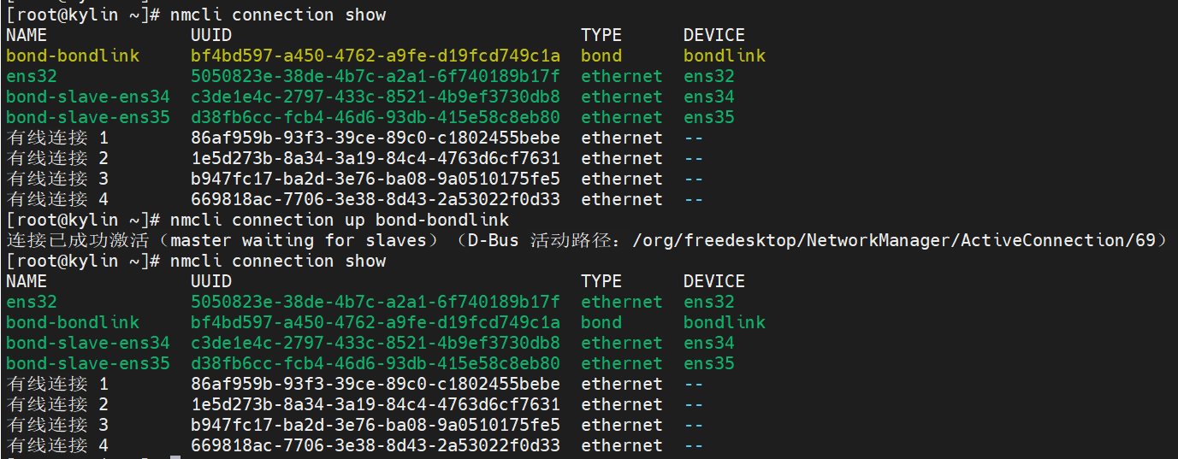Click the ens32 UUID in the second table
Viewport: 1178px width, 459px height.
click(375, 302)
